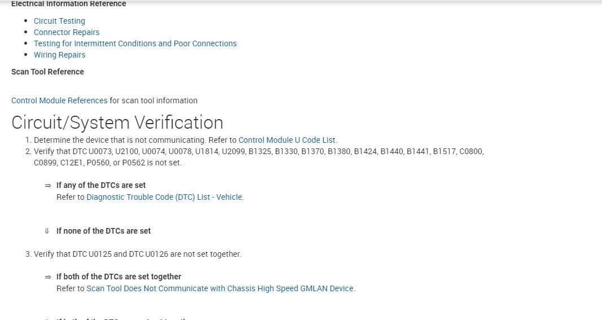Open Diagnostic Trouble Code (DTC) List - Vehicle
602x320 pixels.
(x=164, y=197)
